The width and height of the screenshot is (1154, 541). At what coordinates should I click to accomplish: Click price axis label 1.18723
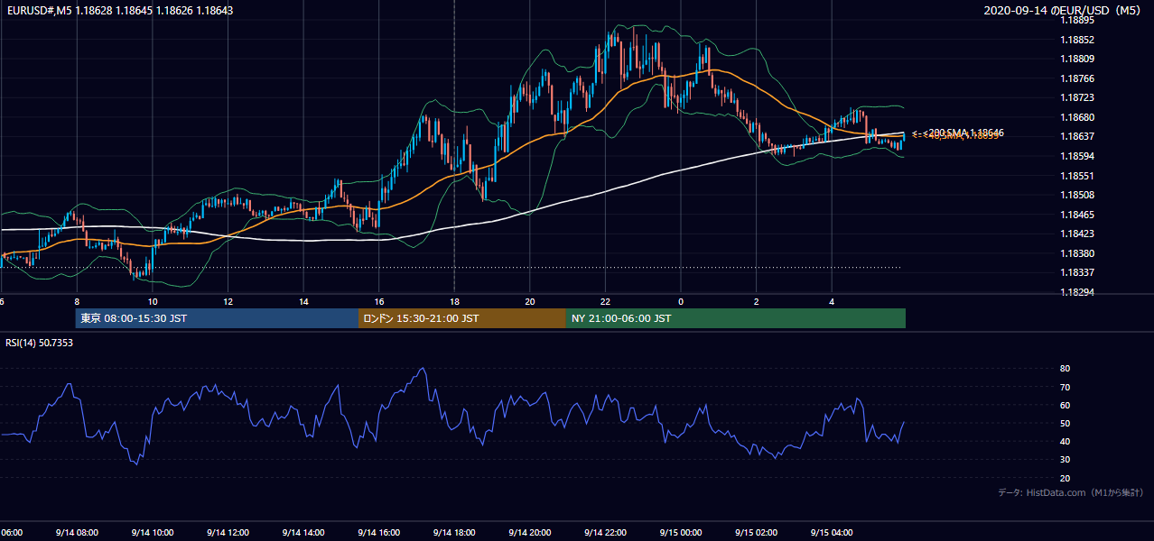[x=1076, y=97]
